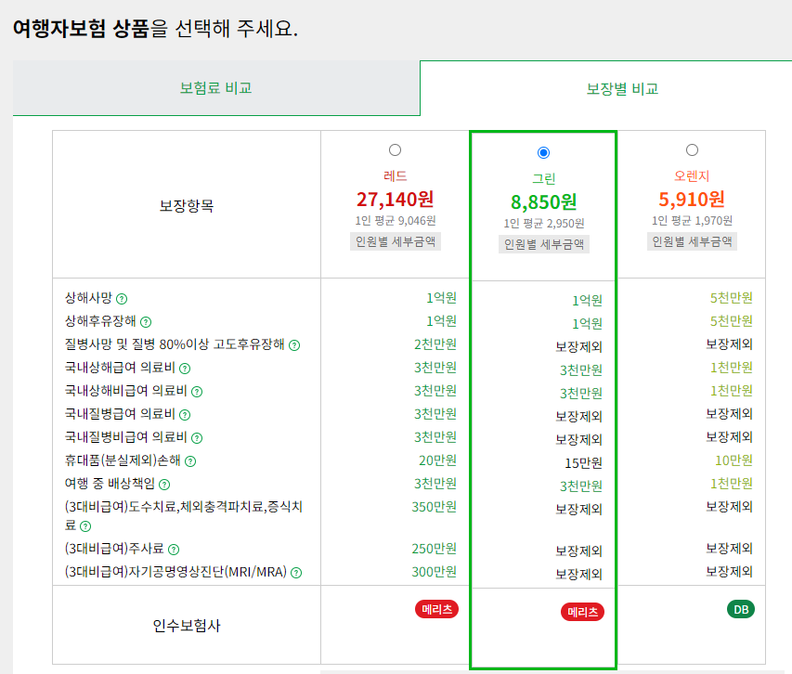Click the 상해후유장해 question mark icon
The height and width of the screenshot is (674, 792).
click(x=146, y=322)
